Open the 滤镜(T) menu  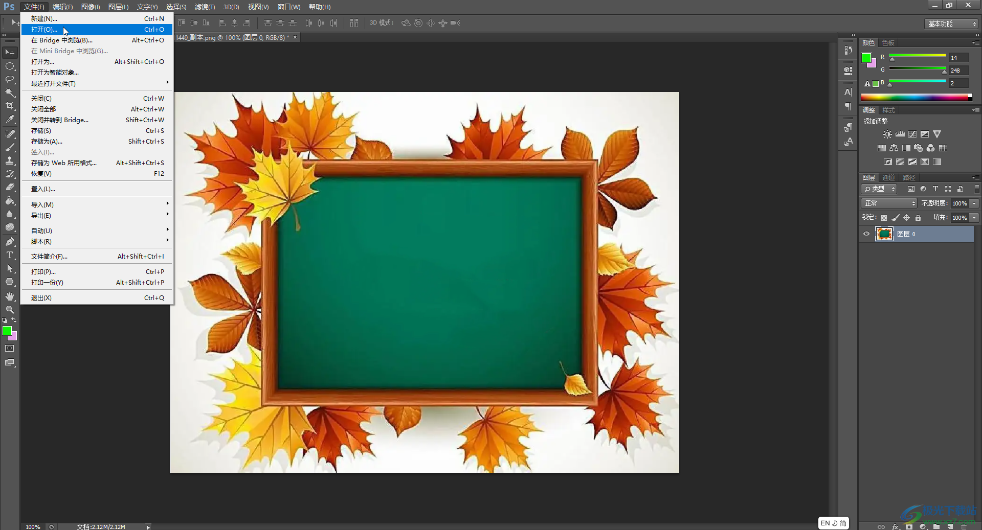(x=205, y=7)
